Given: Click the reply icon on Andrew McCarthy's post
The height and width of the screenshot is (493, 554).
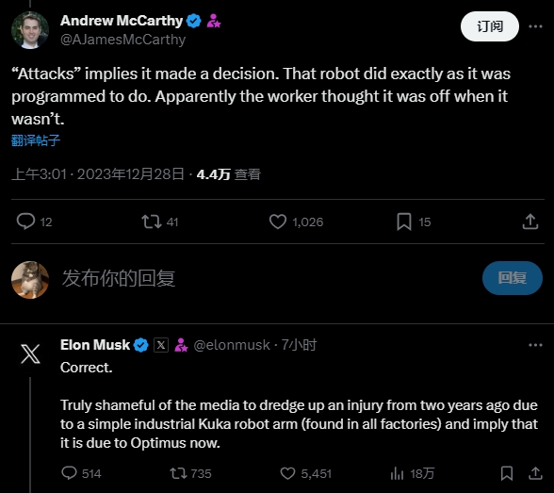Looking at the screenshot, I should pyautogui.click(x=25, y=222).
